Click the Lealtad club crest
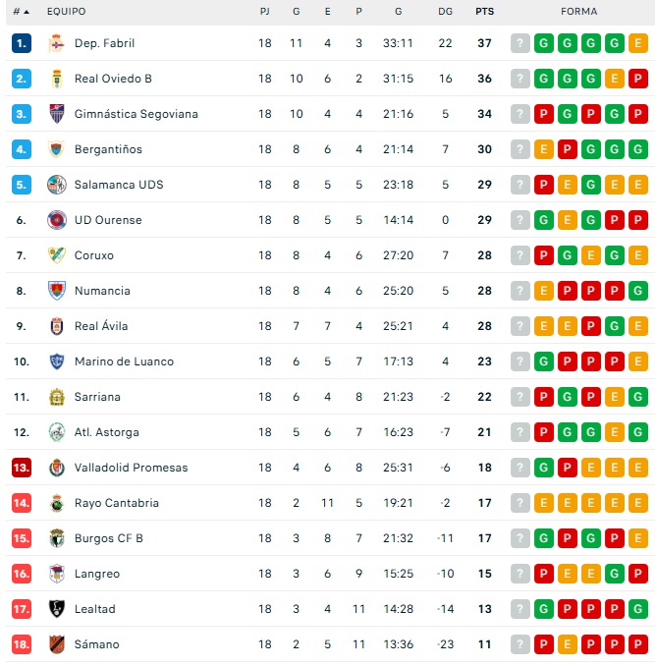Viewport: 655px width, 666px height. (x=56, y=609)
